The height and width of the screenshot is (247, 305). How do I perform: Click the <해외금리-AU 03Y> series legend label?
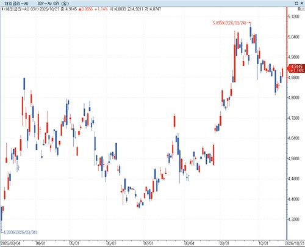pos(21,9)
